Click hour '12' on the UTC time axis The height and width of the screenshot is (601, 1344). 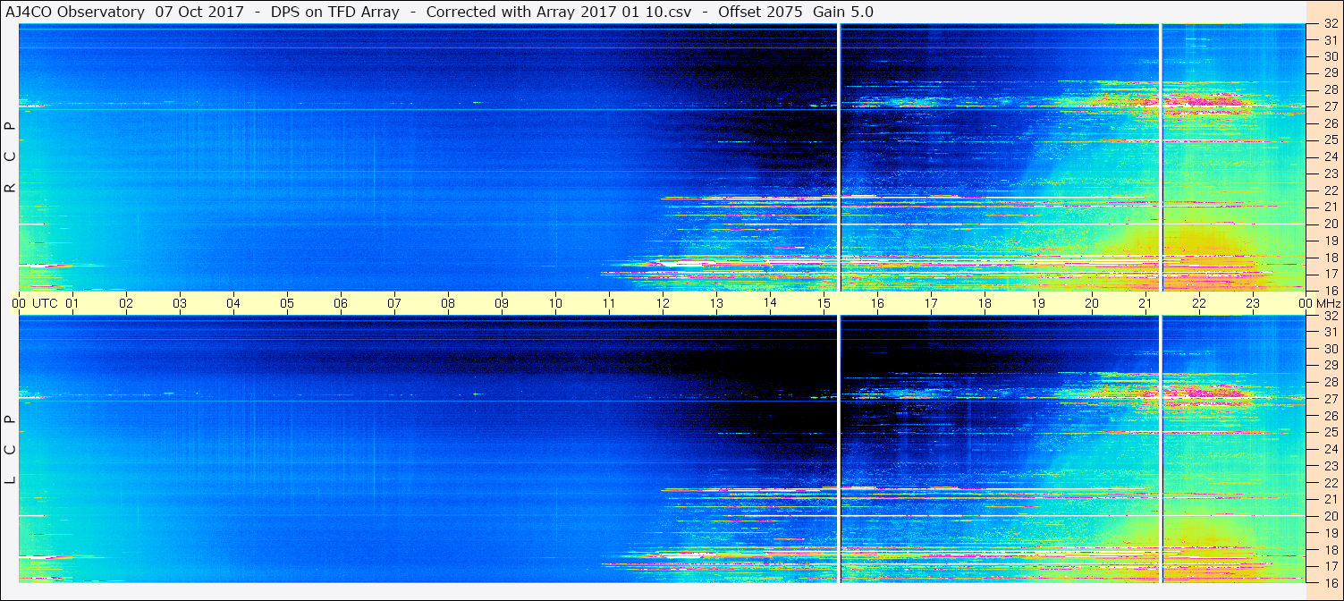[663, 303]
